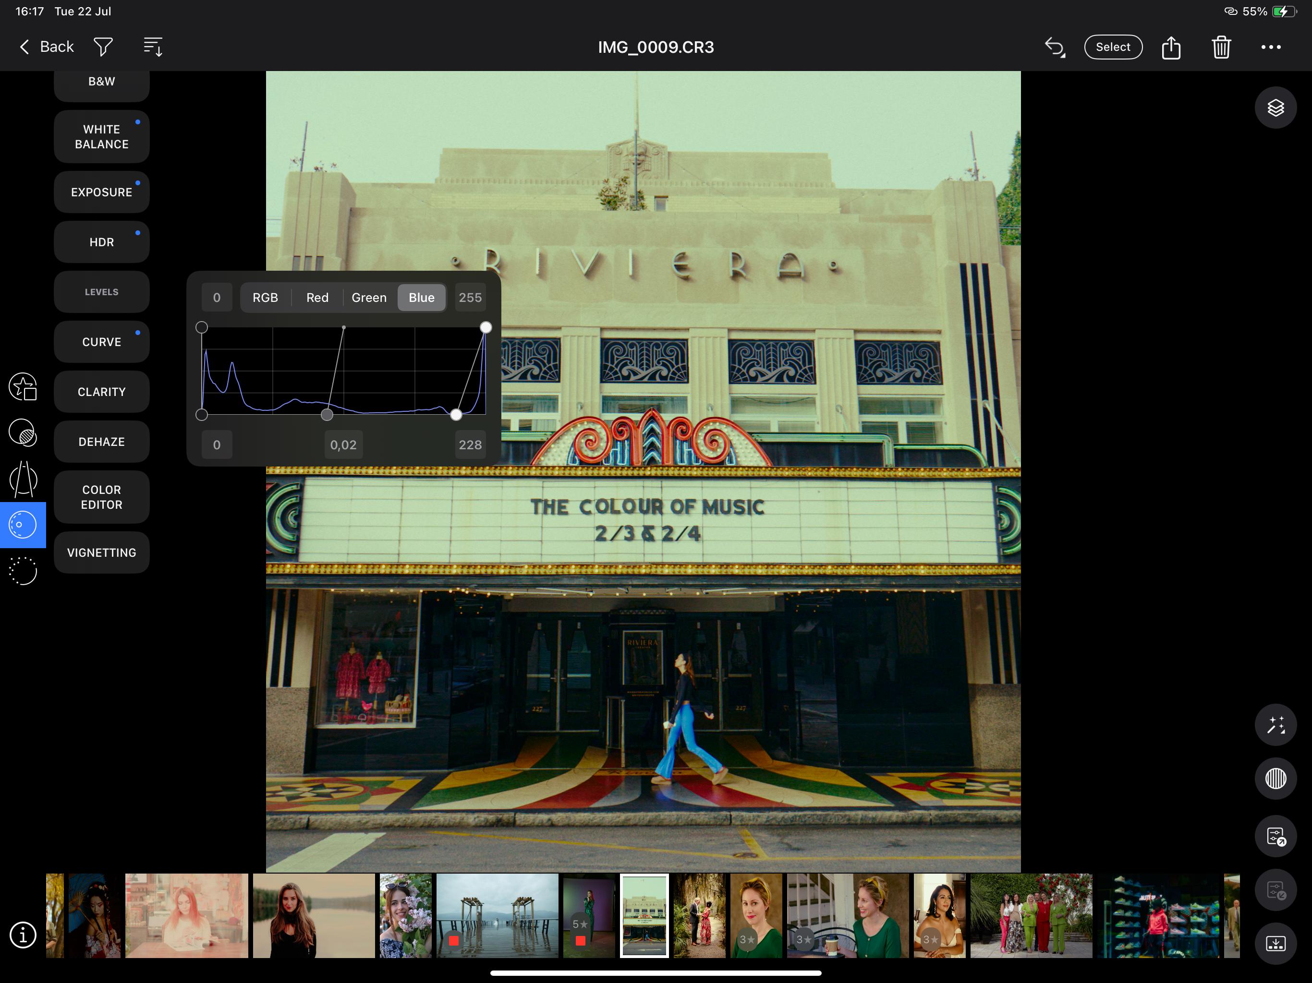Select the pink-haired woman thumbnail
The width and height of the screenshot is (1312, 983).
(x=187, y=915)
